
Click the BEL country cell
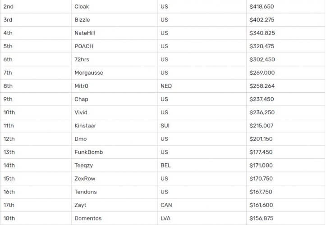point(165,166)
